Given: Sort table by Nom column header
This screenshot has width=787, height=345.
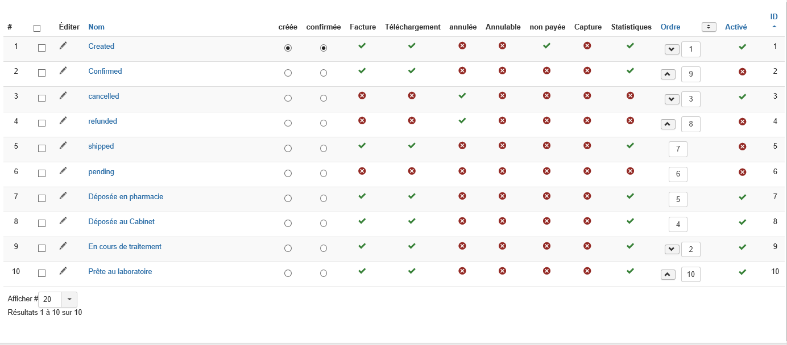Looking at the screenshot, I should point(96,27).
